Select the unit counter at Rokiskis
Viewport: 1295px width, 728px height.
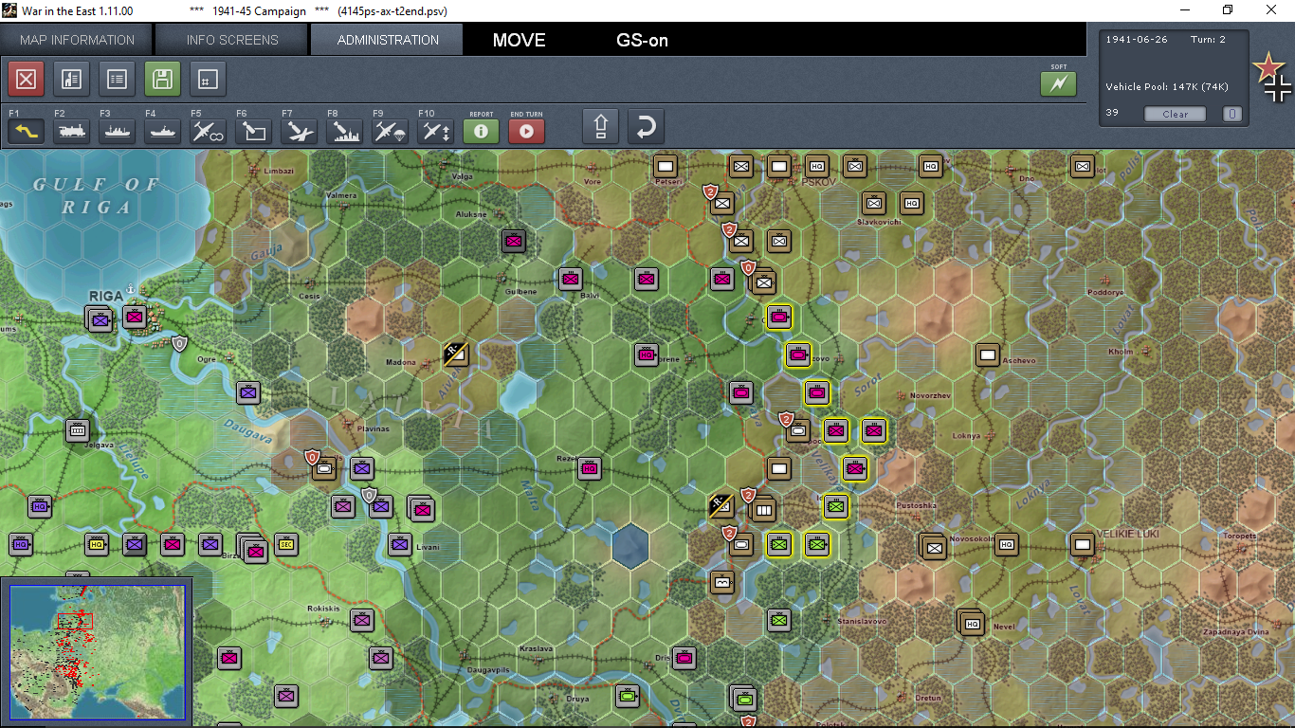pos(362,620)
